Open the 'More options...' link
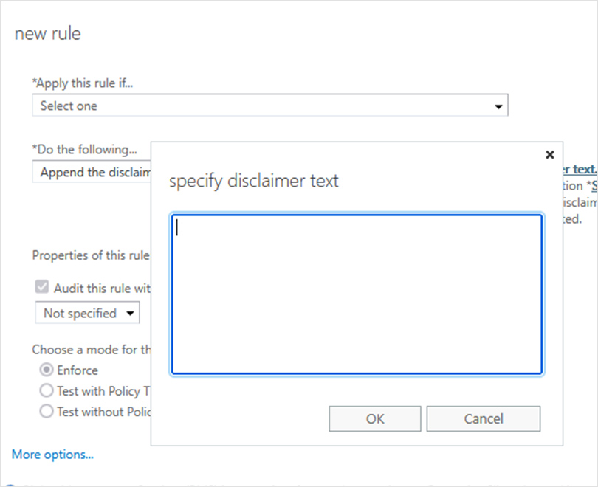Viewport: 598px width, 487px height. click(52, 455)
